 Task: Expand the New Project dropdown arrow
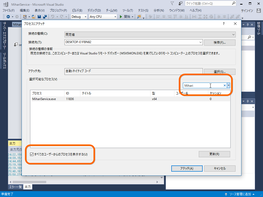[x=29, y=17]
